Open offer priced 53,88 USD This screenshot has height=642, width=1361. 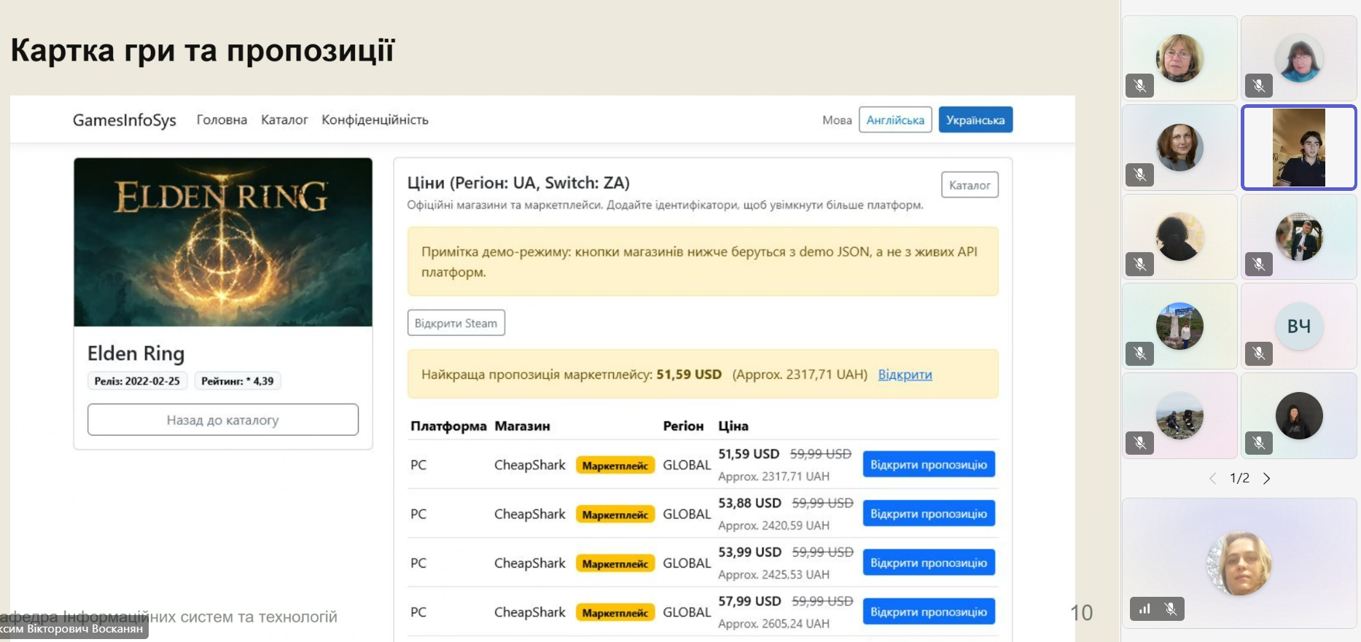pos(929,514)
